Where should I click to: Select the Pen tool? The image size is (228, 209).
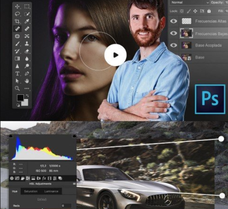coord(27,74)
